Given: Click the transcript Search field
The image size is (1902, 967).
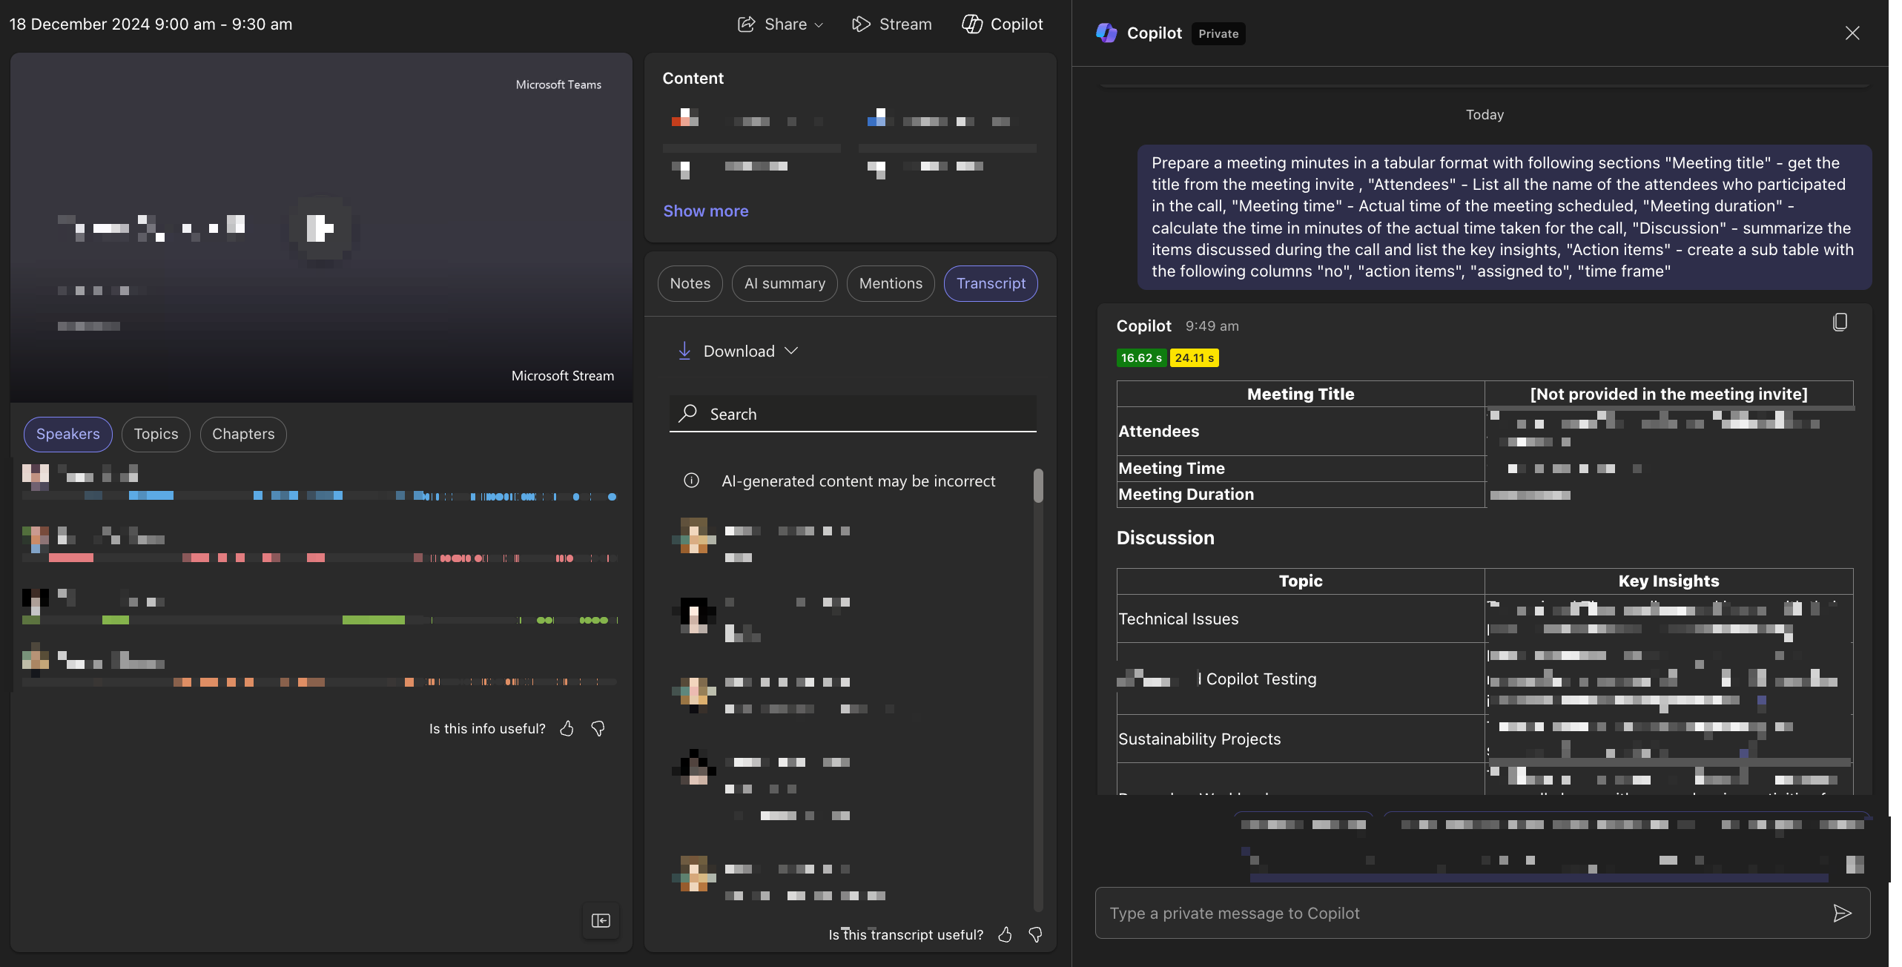Looking at the screenshot, I should [x=853, y=414].
